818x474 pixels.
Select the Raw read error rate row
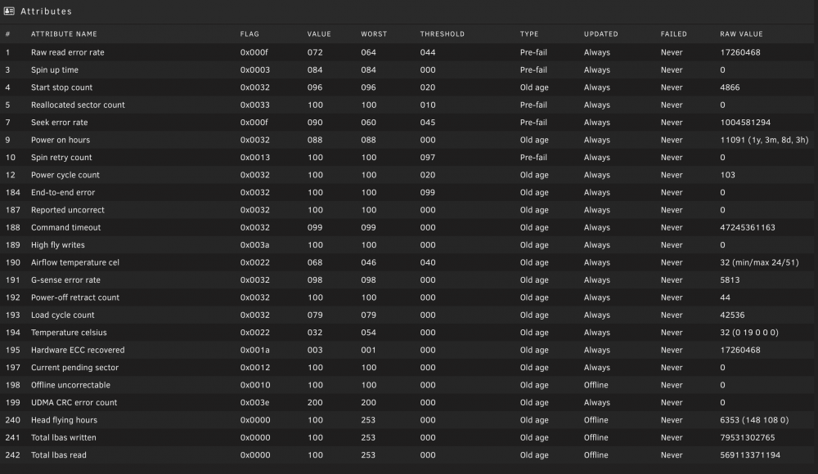tap(407, 52)
